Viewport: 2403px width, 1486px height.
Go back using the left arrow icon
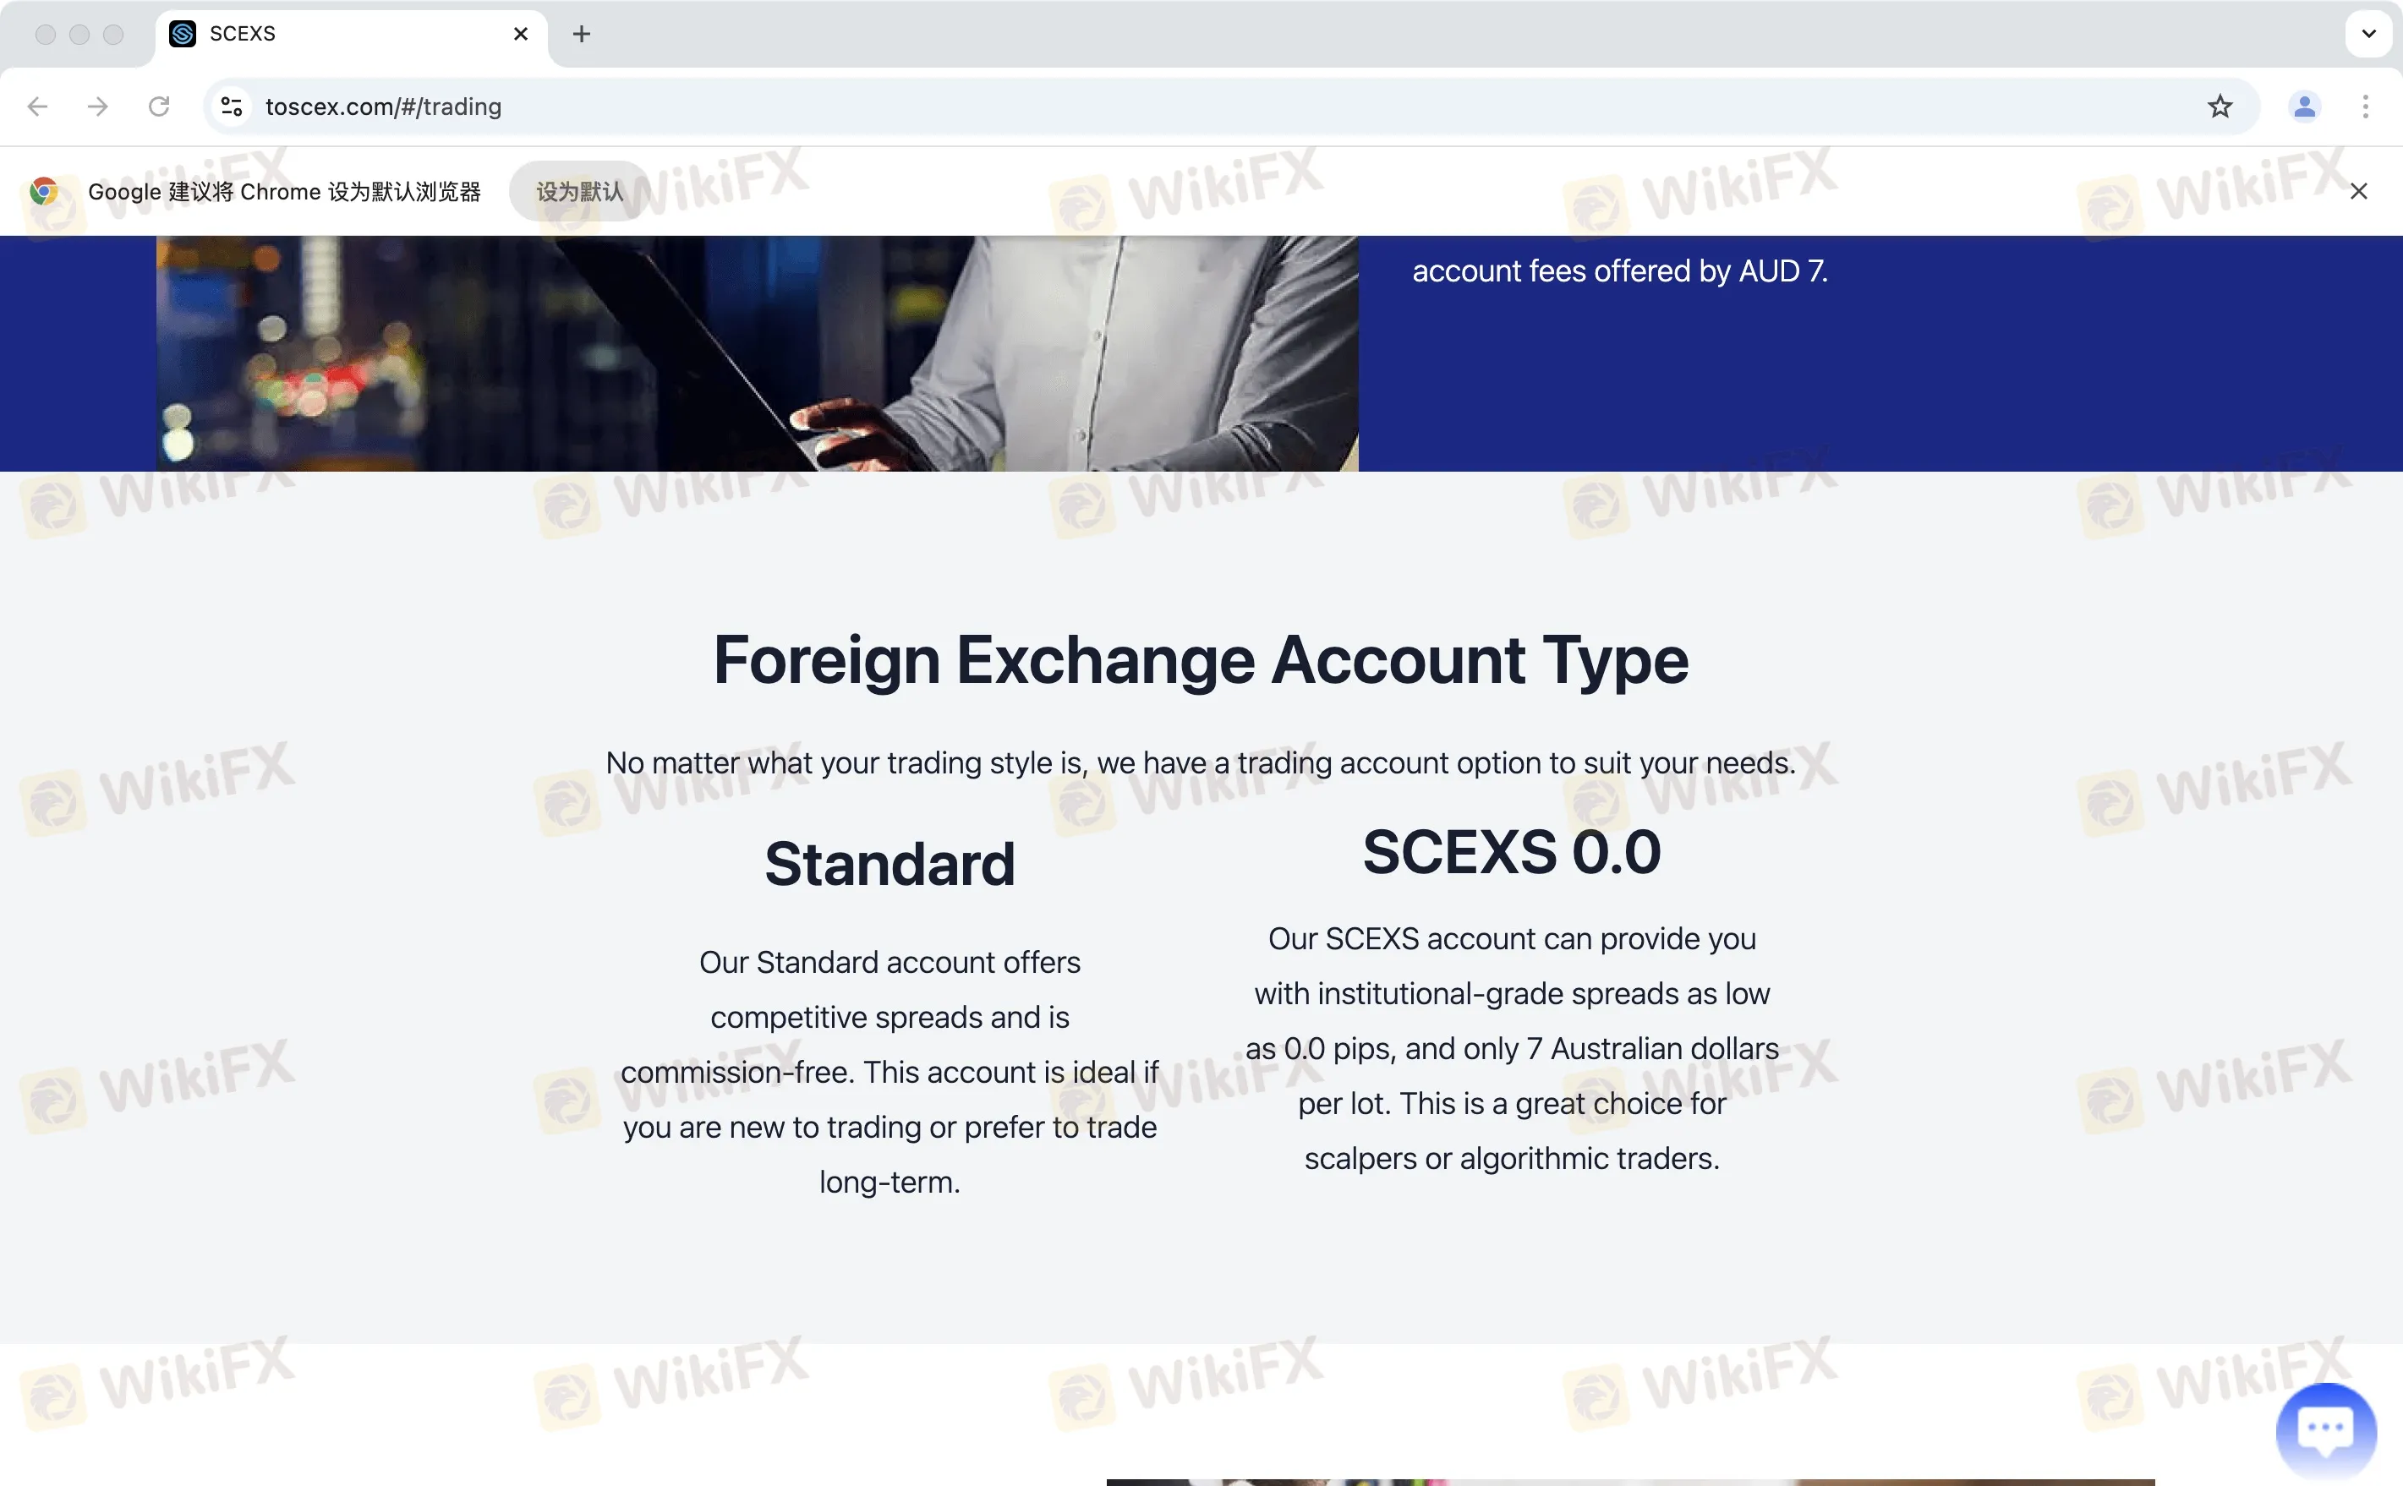[x=37, y=107]
